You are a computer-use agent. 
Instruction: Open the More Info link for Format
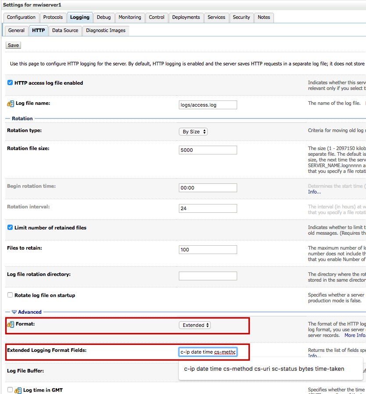click(x=355, y=335)
